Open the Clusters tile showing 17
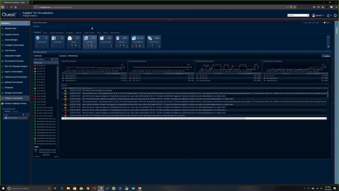This screenshot has height=191, width=339. [74, 42]
